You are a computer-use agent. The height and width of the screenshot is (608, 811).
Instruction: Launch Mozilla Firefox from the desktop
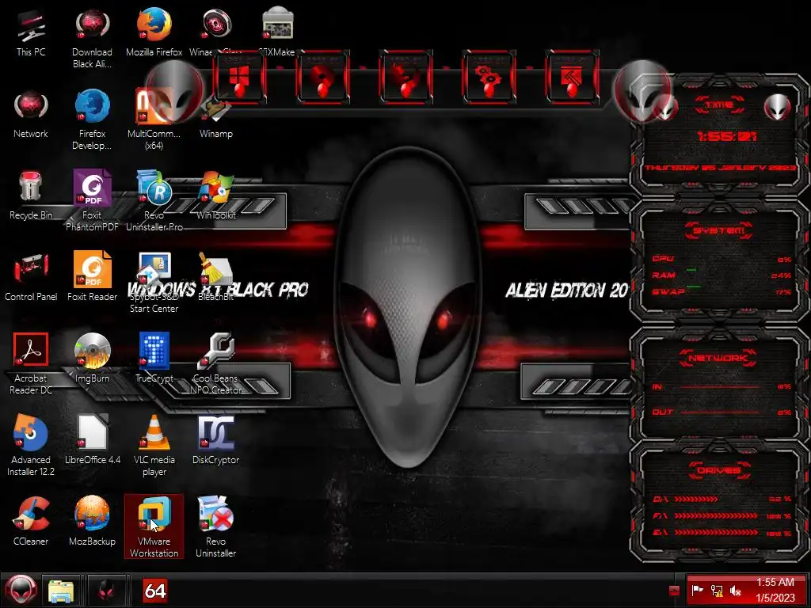tap(154, 32)
